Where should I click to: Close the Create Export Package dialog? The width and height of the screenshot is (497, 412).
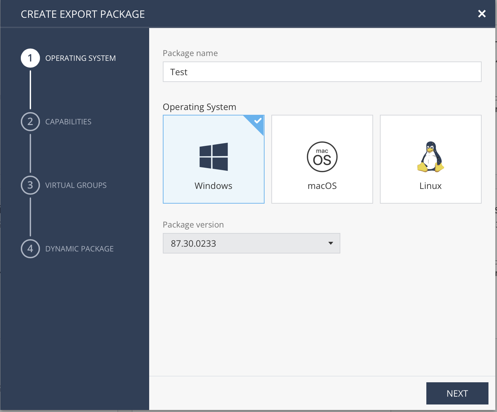click(482, 14)
